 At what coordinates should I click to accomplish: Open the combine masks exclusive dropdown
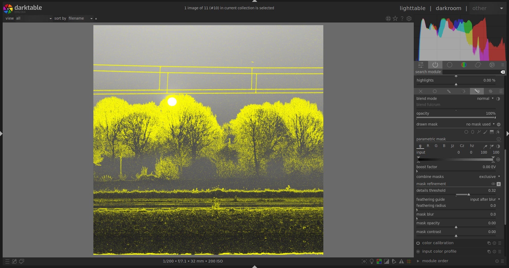coord(489,177)
